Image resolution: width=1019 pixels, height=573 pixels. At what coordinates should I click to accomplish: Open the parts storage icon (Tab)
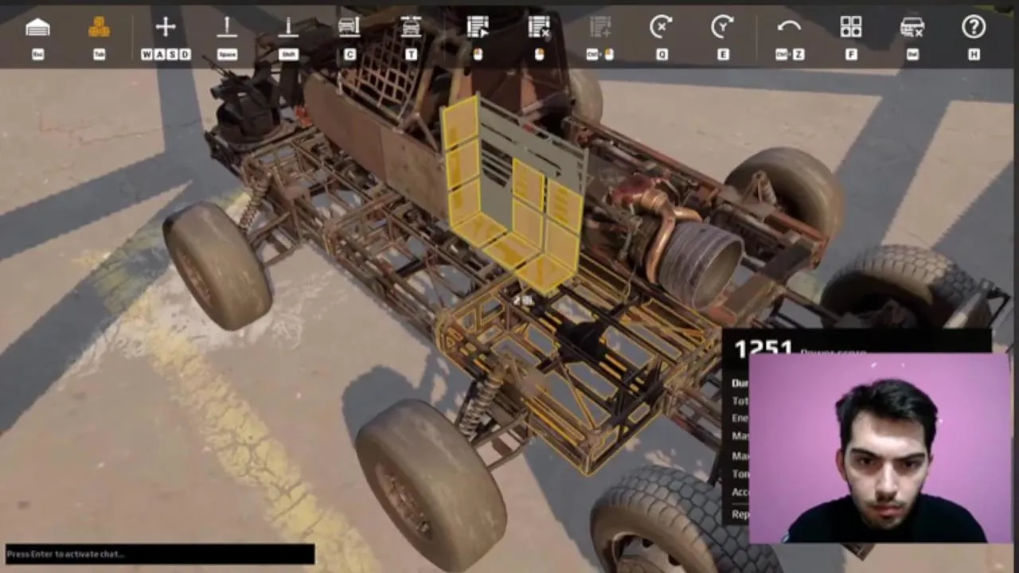point(100,28)
